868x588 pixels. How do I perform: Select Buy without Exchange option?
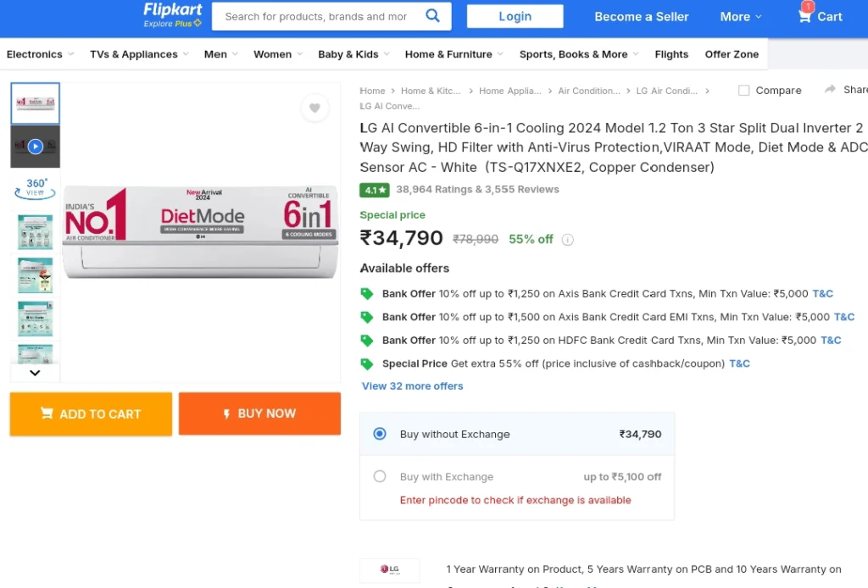(380, 434)
